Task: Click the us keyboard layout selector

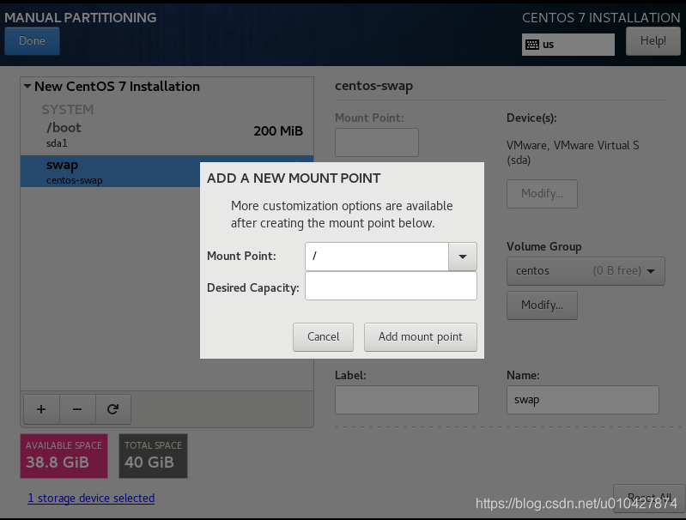Action: (568, 45)
